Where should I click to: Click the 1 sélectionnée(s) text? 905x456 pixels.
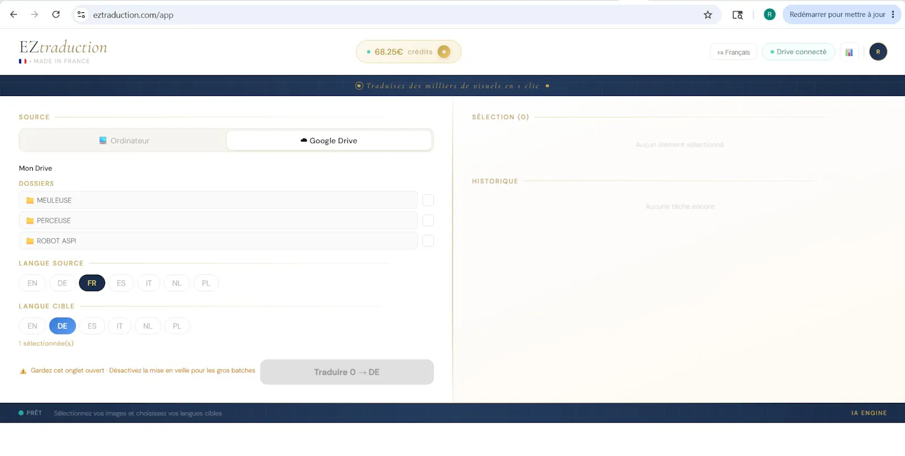pyautogui.click(x=46, y=344)
